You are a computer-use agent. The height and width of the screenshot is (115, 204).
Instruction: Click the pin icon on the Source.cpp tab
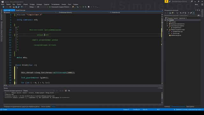[12, 10]
